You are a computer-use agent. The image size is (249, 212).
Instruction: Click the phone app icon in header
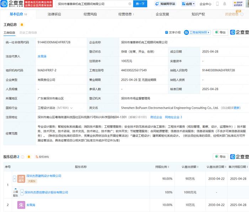217,4
